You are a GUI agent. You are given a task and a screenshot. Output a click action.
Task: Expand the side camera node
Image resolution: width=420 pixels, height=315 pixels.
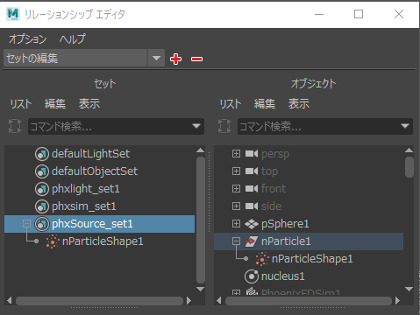coord(236,206)
